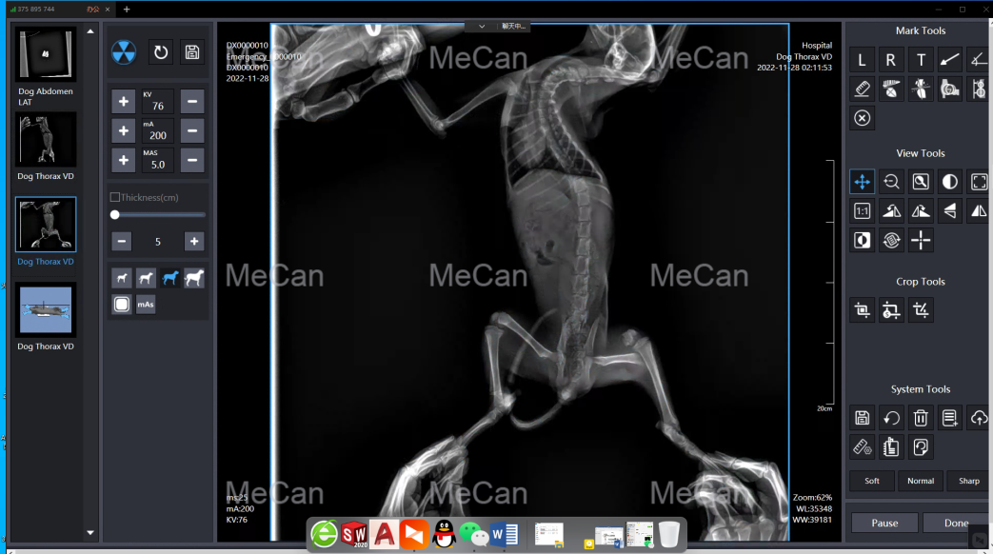Select the largest dog size icon
This screenshot has width=993, height=554.
(x=194, y=278)
